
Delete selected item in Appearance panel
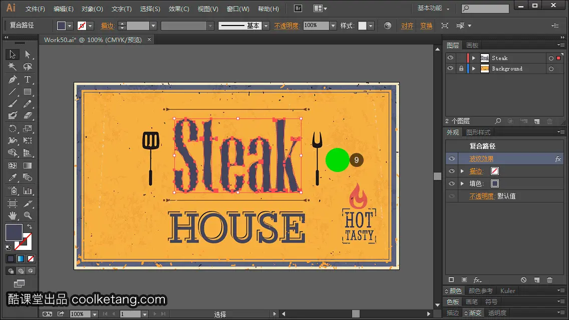(x=549, y=280)
